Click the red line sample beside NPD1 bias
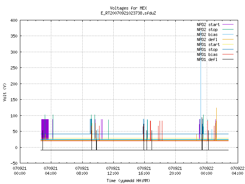The height and width of the screenshot is (184, 245). pyautogui.click(x=228, y=54)
